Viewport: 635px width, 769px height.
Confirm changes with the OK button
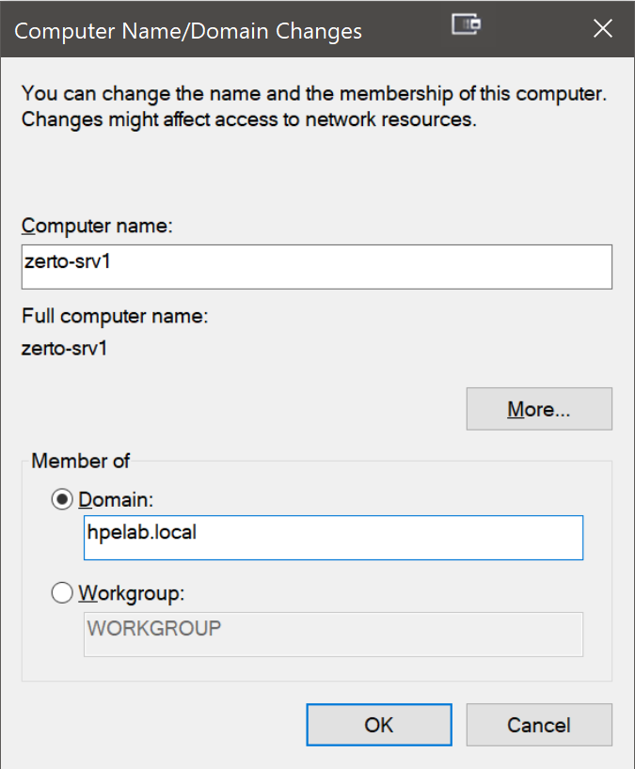[379, 725]
